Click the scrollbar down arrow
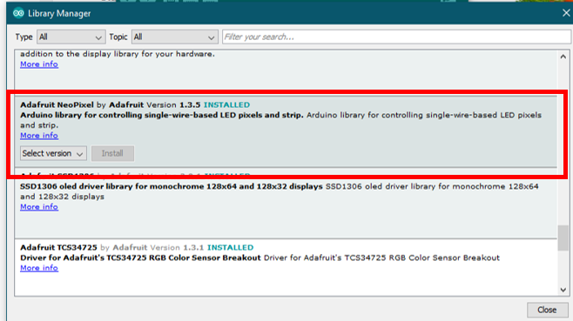 point(563,290)
